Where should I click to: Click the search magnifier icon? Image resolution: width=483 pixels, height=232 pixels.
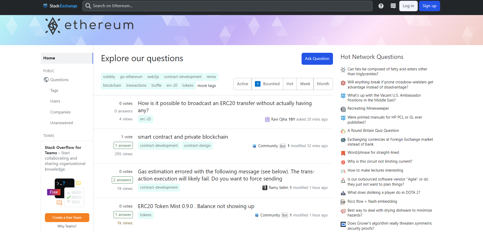pyautogui.click(x=88, y=6)
